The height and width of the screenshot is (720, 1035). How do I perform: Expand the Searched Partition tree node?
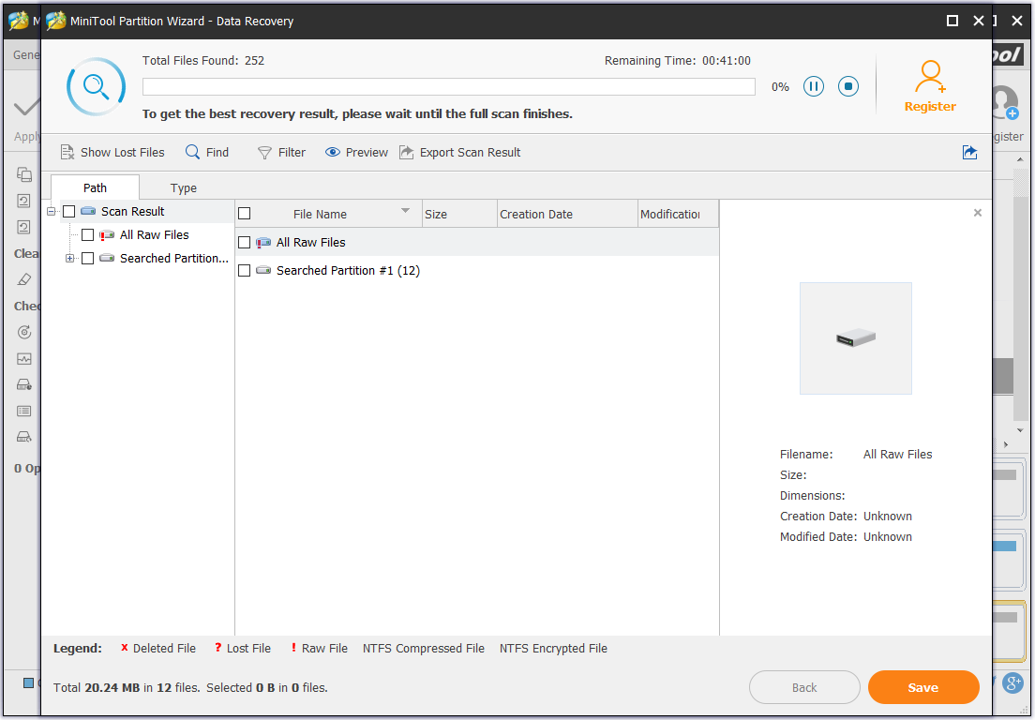point(70,258)
